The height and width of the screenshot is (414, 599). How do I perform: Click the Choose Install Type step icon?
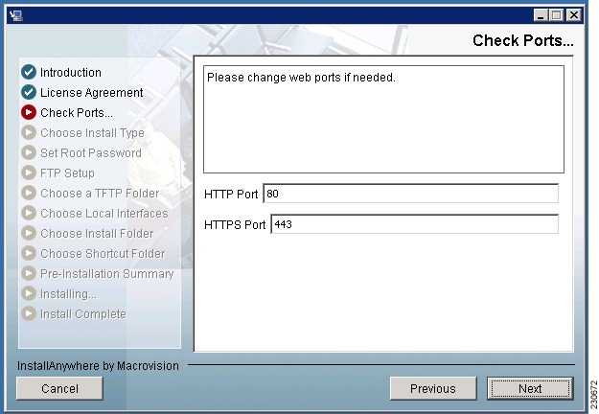click(29, 132)
